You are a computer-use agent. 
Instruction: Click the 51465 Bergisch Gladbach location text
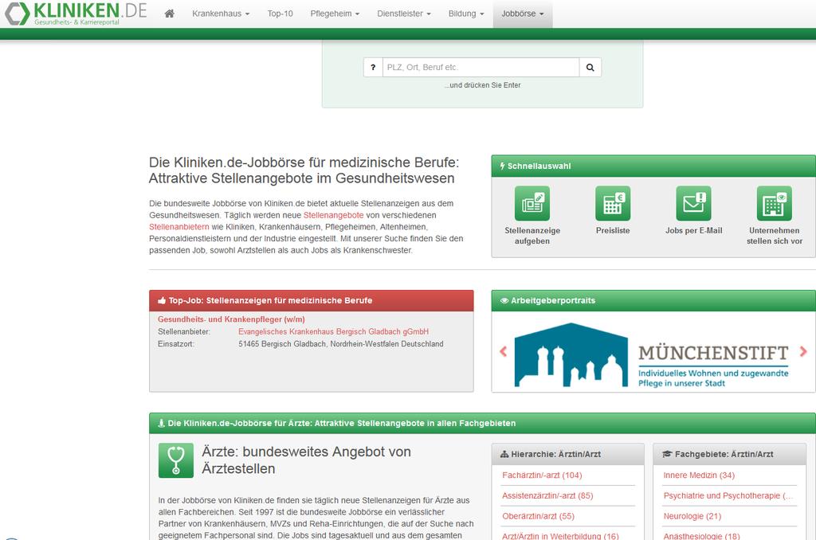(341, 344)
